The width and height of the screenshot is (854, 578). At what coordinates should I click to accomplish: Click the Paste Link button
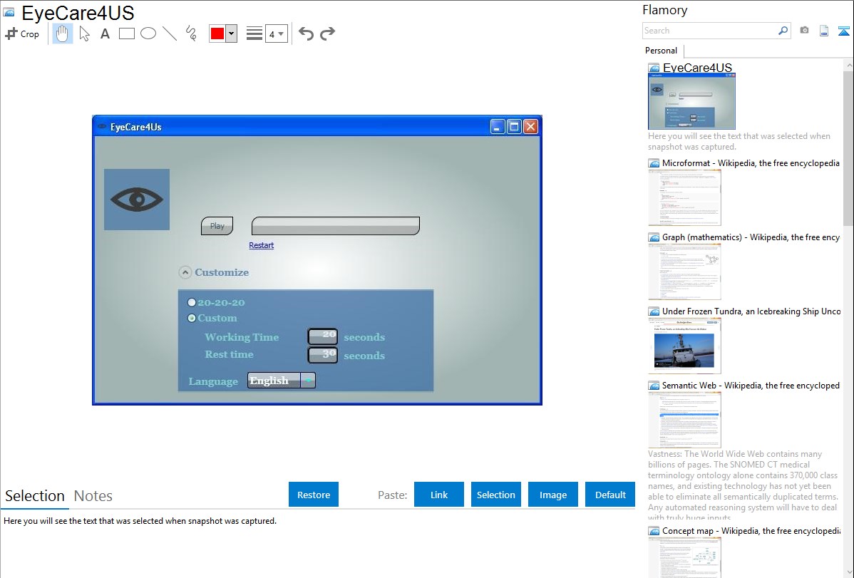(439, 495)
